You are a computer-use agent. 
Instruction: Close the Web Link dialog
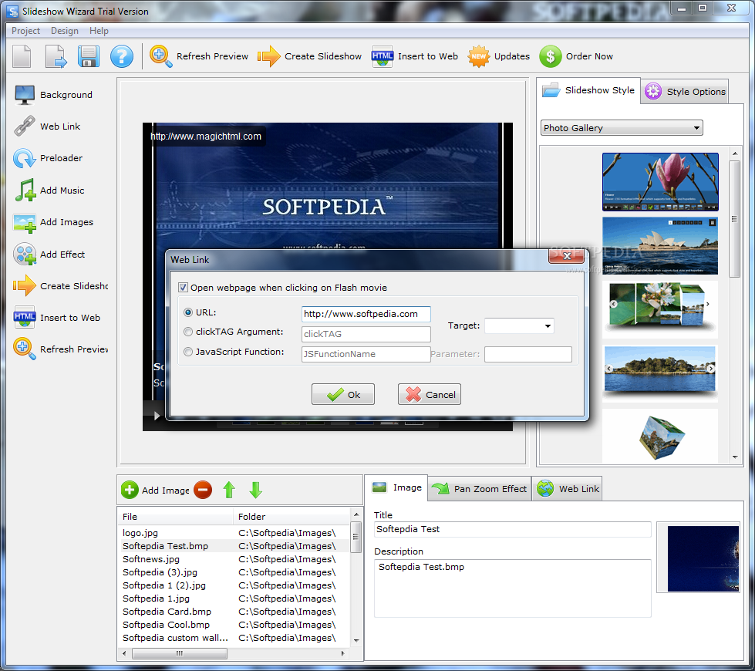pyautogui.click(x=567, y=256)
